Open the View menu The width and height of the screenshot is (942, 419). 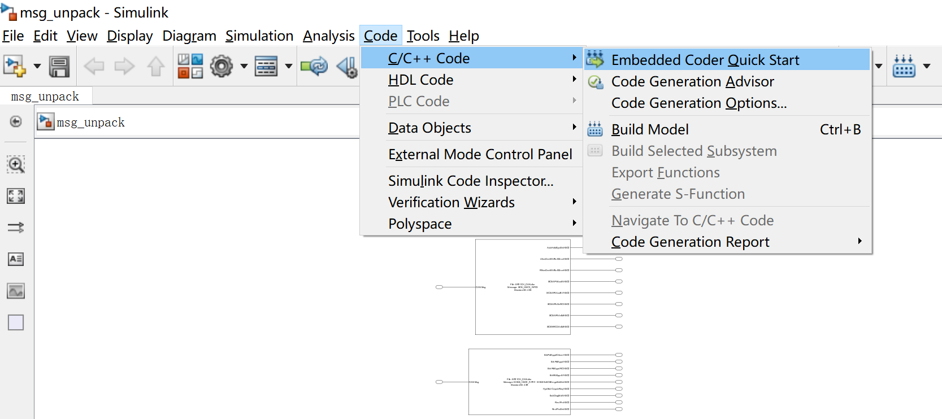[x=82, y=36]
